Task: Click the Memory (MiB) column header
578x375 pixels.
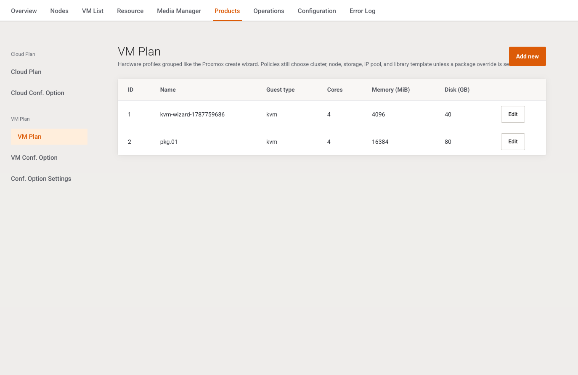Action: [x=391, y=90]
